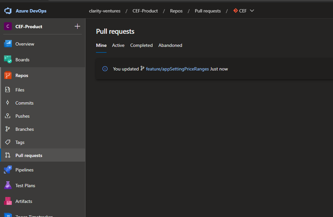Select Repos label in the sidebar
This screenshot has width=333, height=217.
pos(22,76)
